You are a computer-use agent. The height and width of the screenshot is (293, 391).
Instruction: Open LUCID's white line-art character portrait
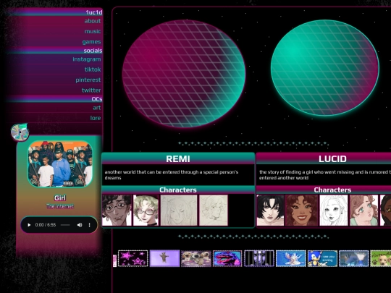coord(334,211)
